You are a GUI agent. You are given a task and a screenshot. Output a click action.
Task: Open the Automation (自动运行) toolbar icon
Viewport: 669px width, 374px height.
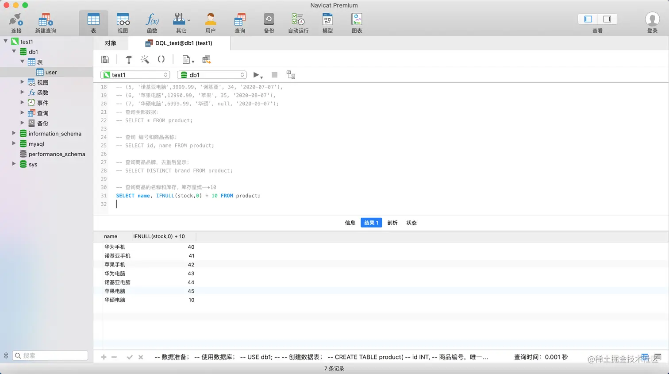[x=298, y=23]
